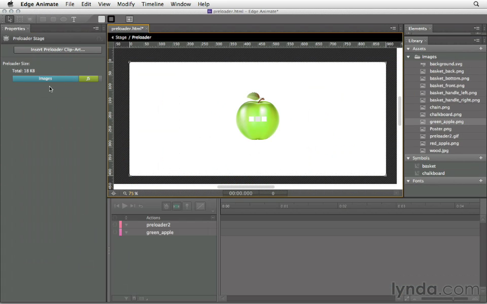
Task: Go to timeline start
Action: pos(117,206)
